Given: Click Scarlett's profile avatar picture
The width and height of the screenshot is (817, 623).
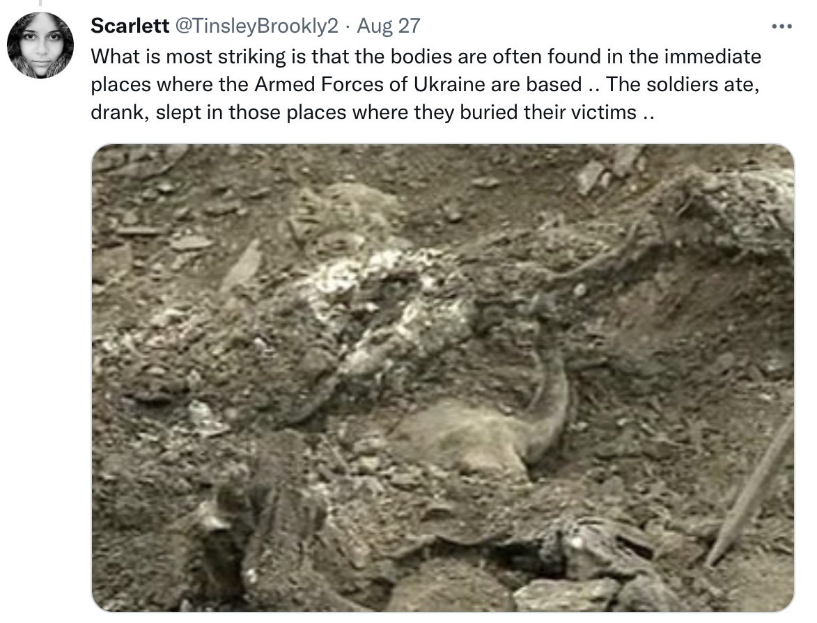Looking at the screenshot, I should pyautogui.click(x=40, y=45).
